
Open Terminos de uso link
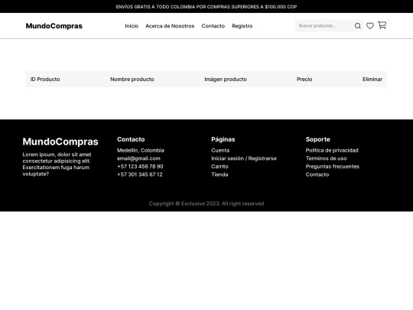tap(326, 158)
